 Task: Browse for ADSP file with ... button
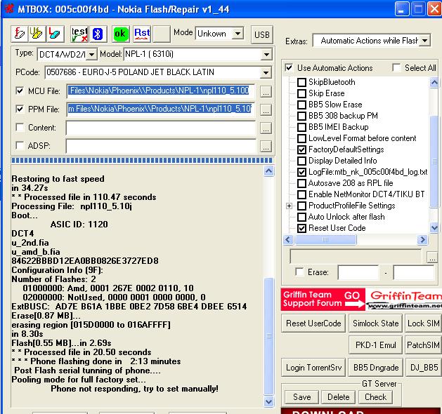click(266, 147)
